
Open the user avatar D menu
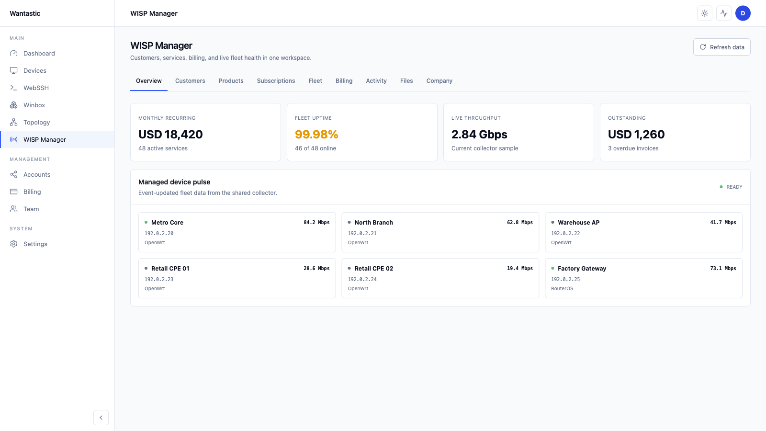(x=743, y=13)
